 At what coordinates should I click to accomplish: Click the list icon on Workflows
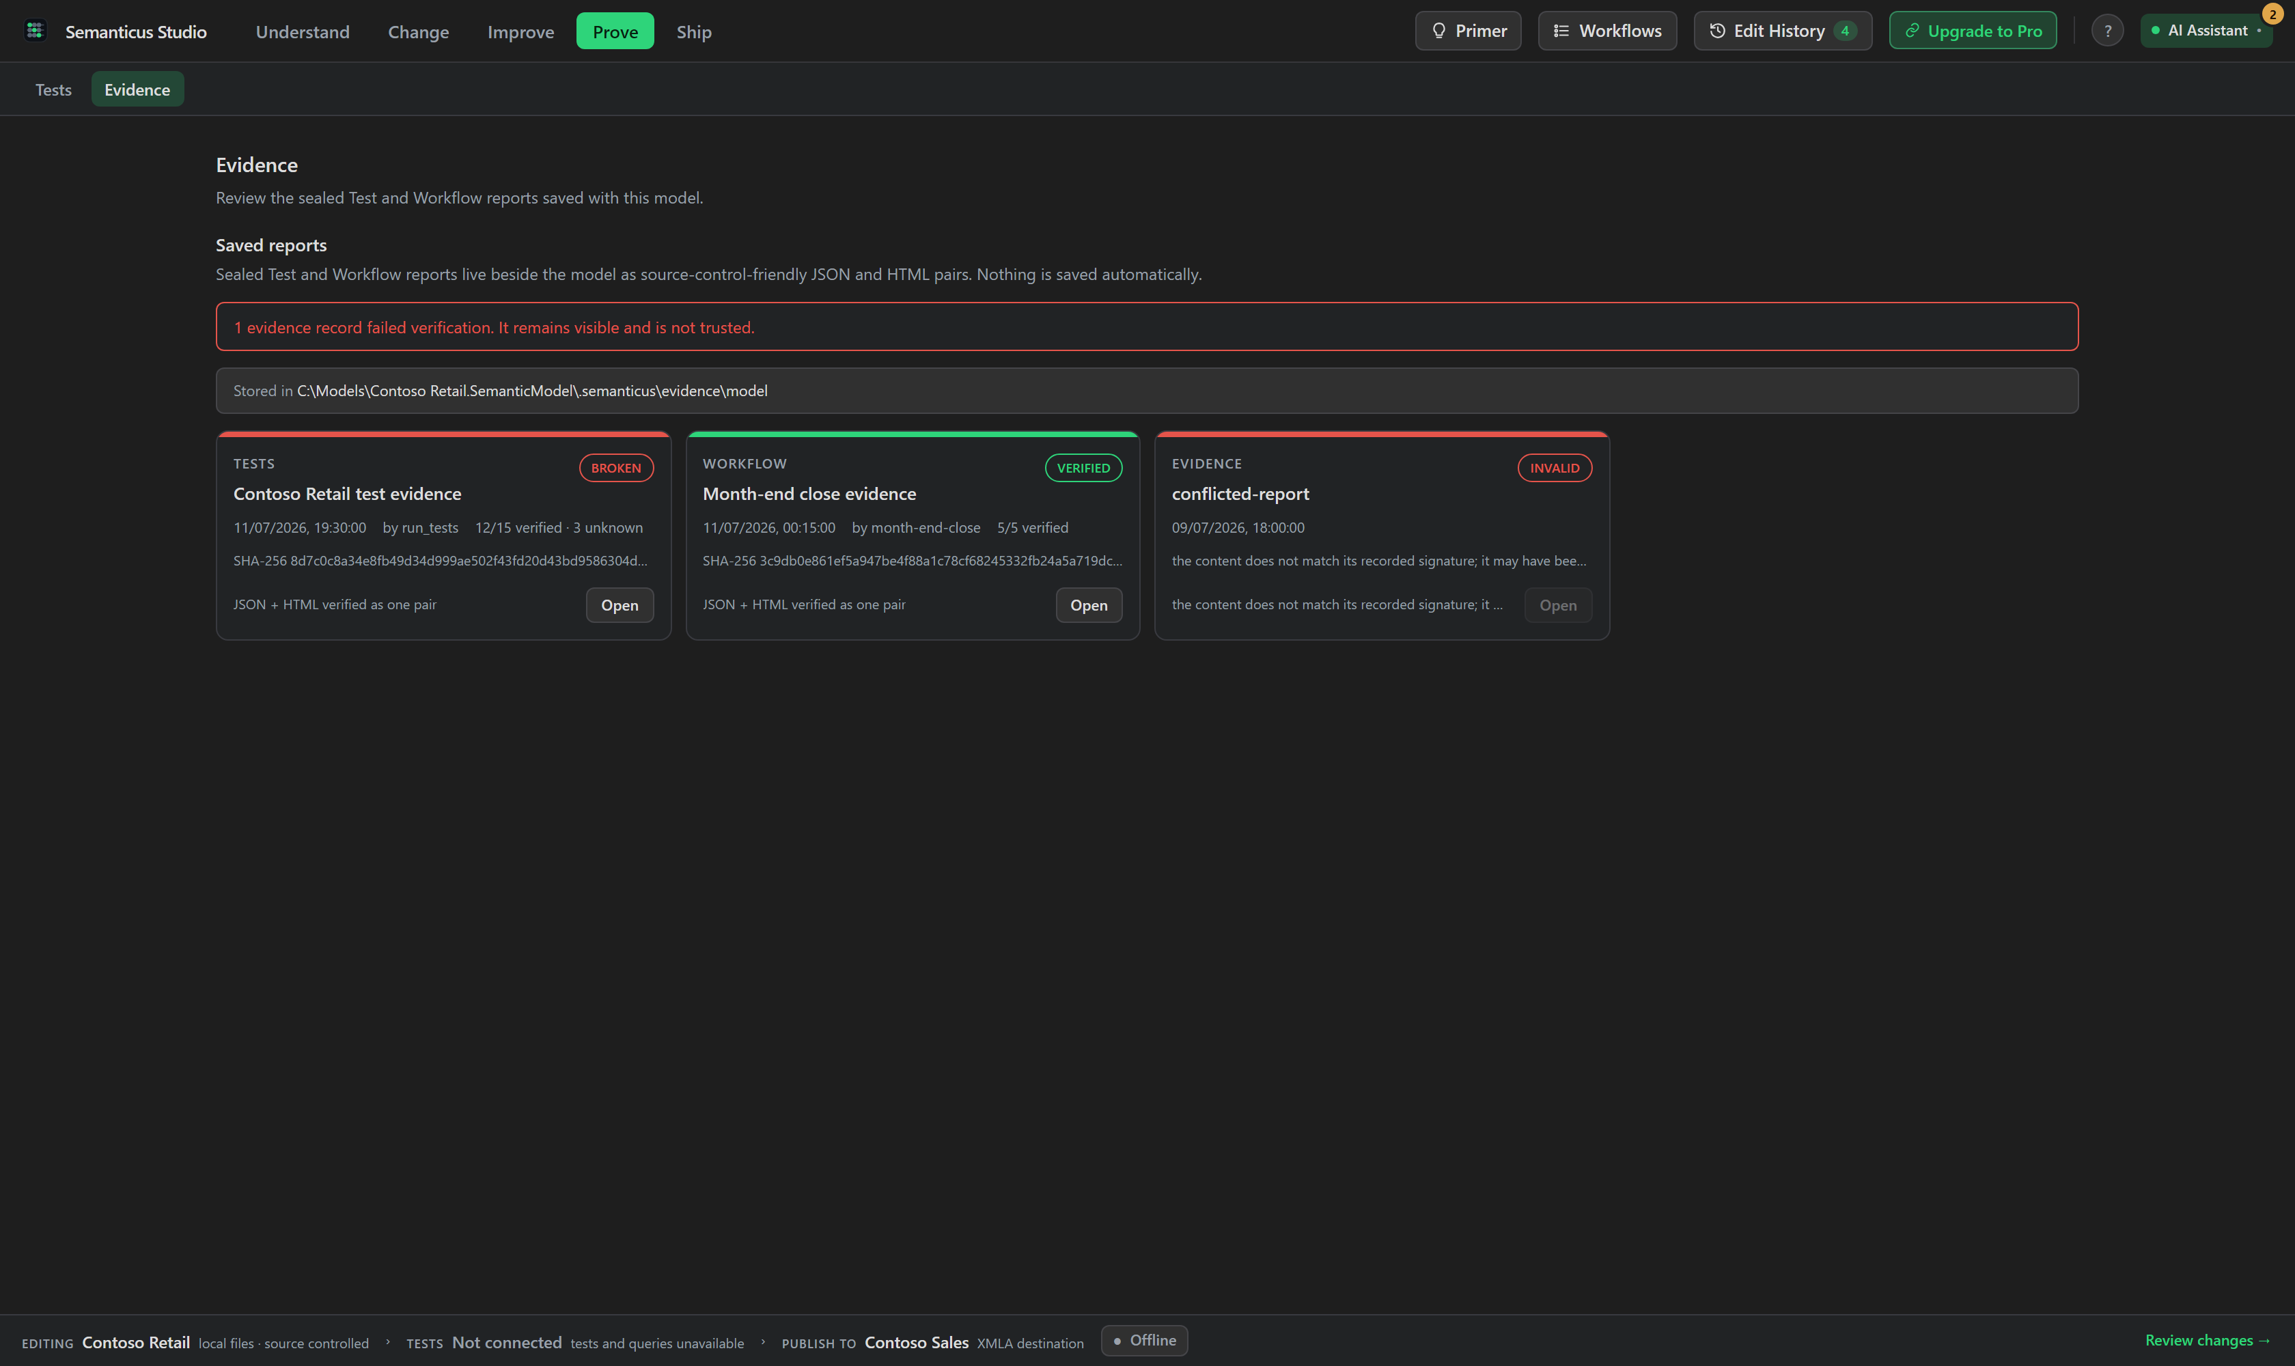1561,30
